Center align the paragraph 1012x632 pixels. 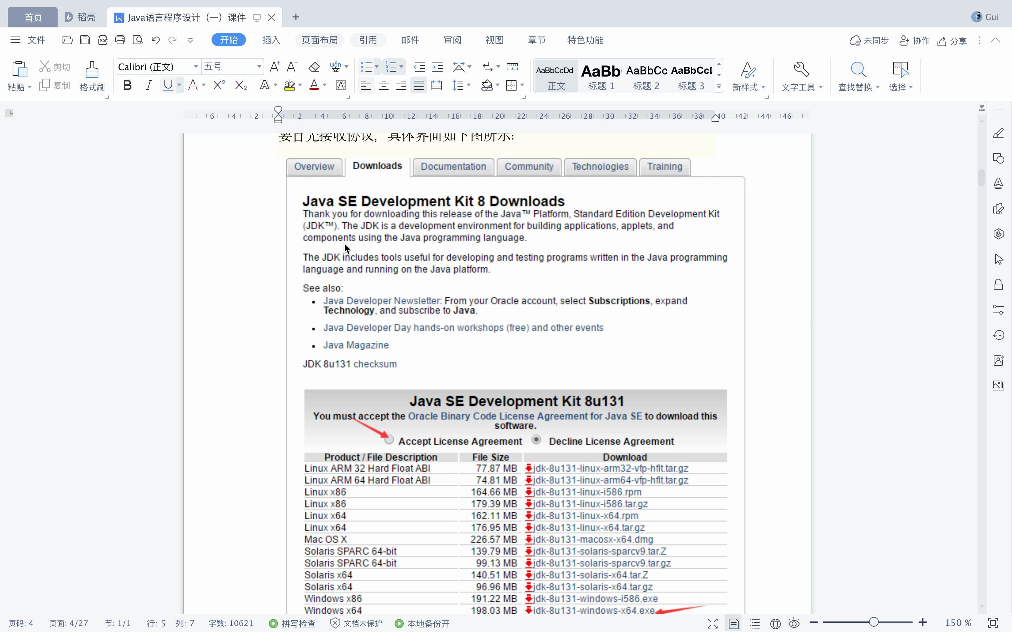[x=383, y=86]
